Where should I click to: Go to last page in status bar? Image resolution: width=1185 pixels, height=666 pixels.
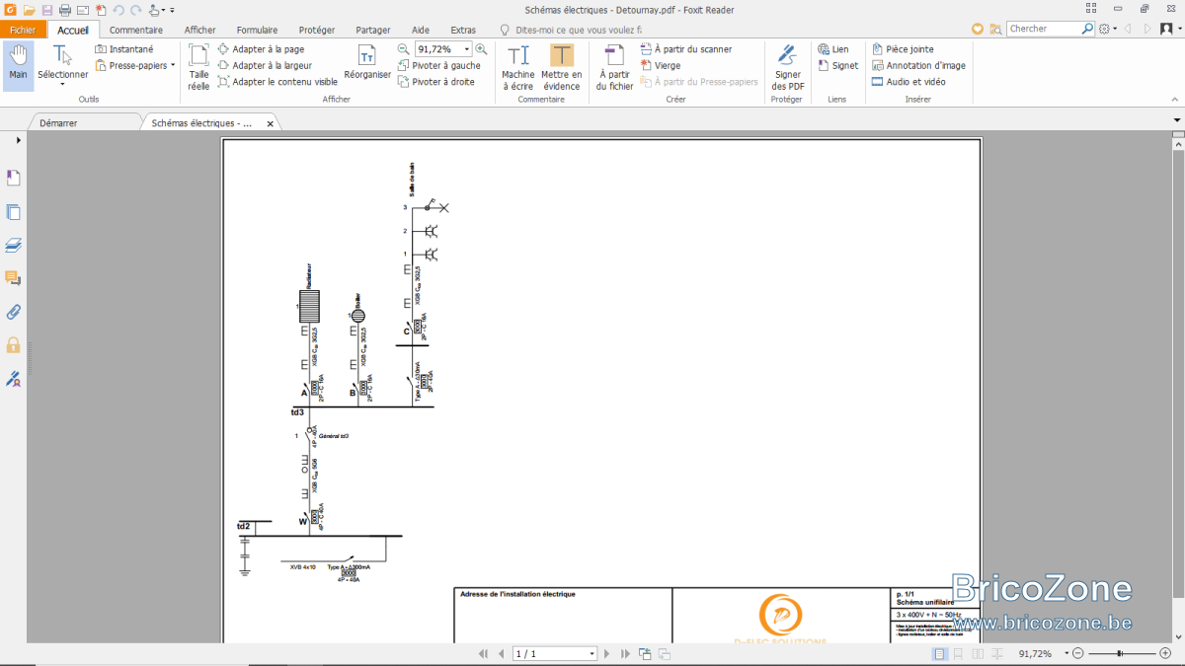(624, 654)
